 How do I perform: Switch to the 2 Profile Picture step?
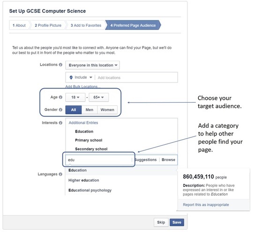click(x=48, y=25)
